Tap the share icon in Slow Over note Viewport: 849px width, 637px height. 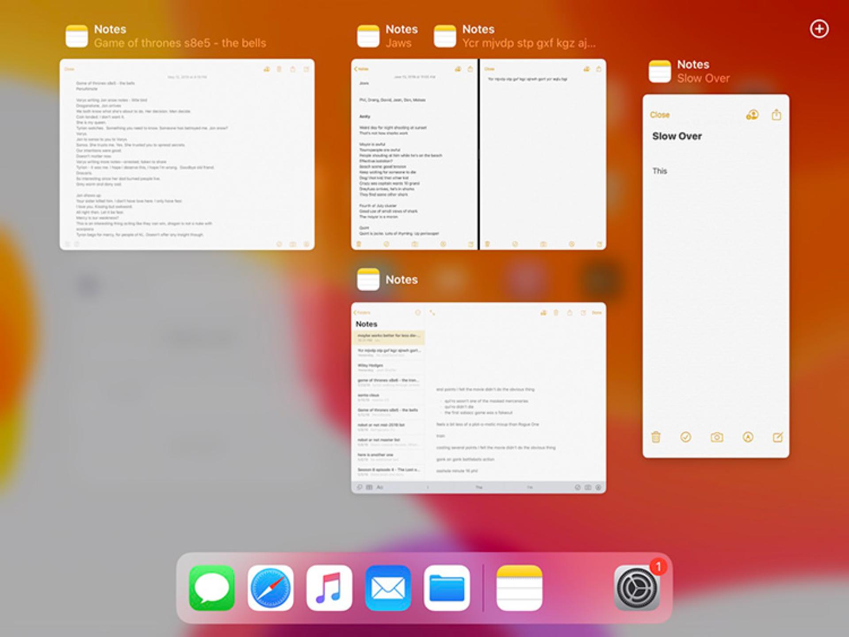(776, 114)
